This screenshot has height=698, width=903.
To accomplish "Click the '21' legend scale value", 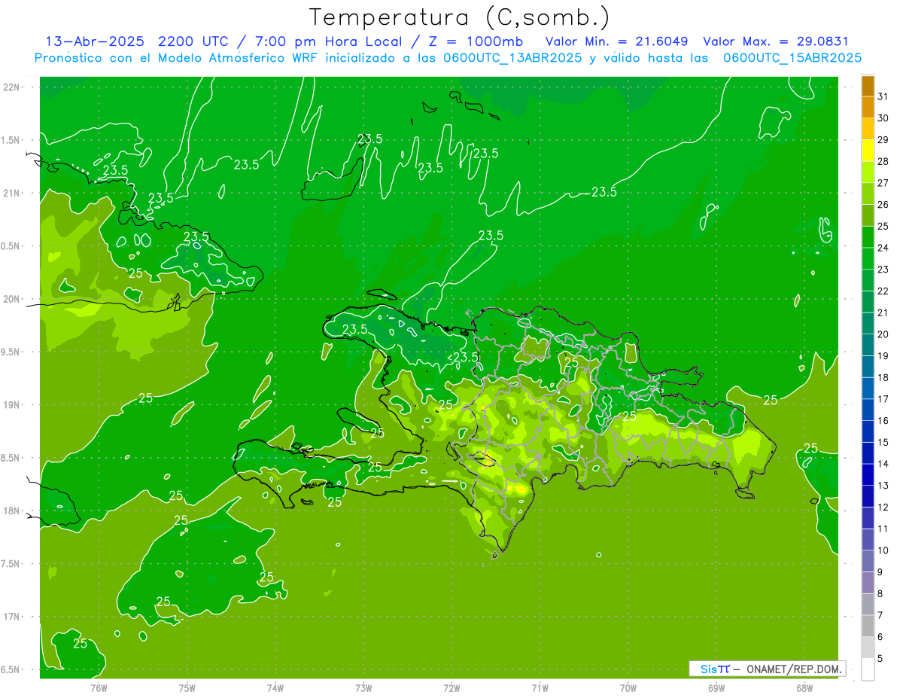I will point(883,312).
